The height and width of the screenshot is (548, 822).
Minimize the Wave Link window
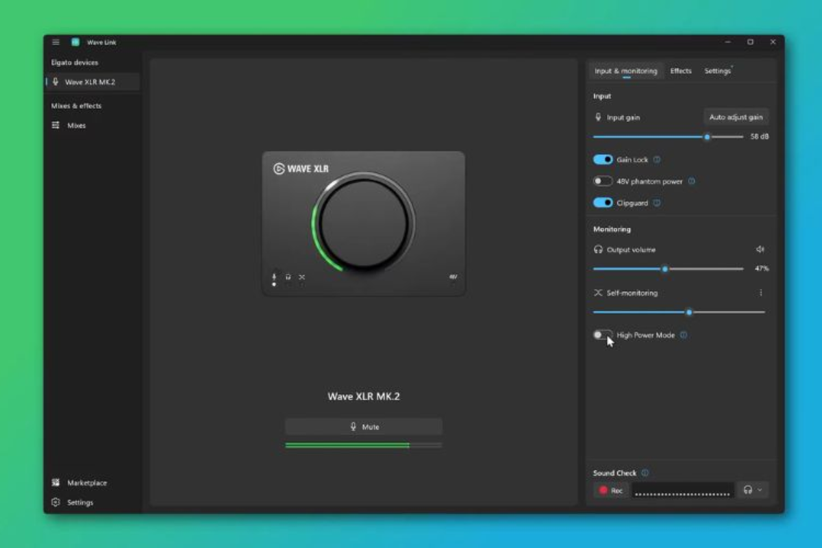coord(727,42)
